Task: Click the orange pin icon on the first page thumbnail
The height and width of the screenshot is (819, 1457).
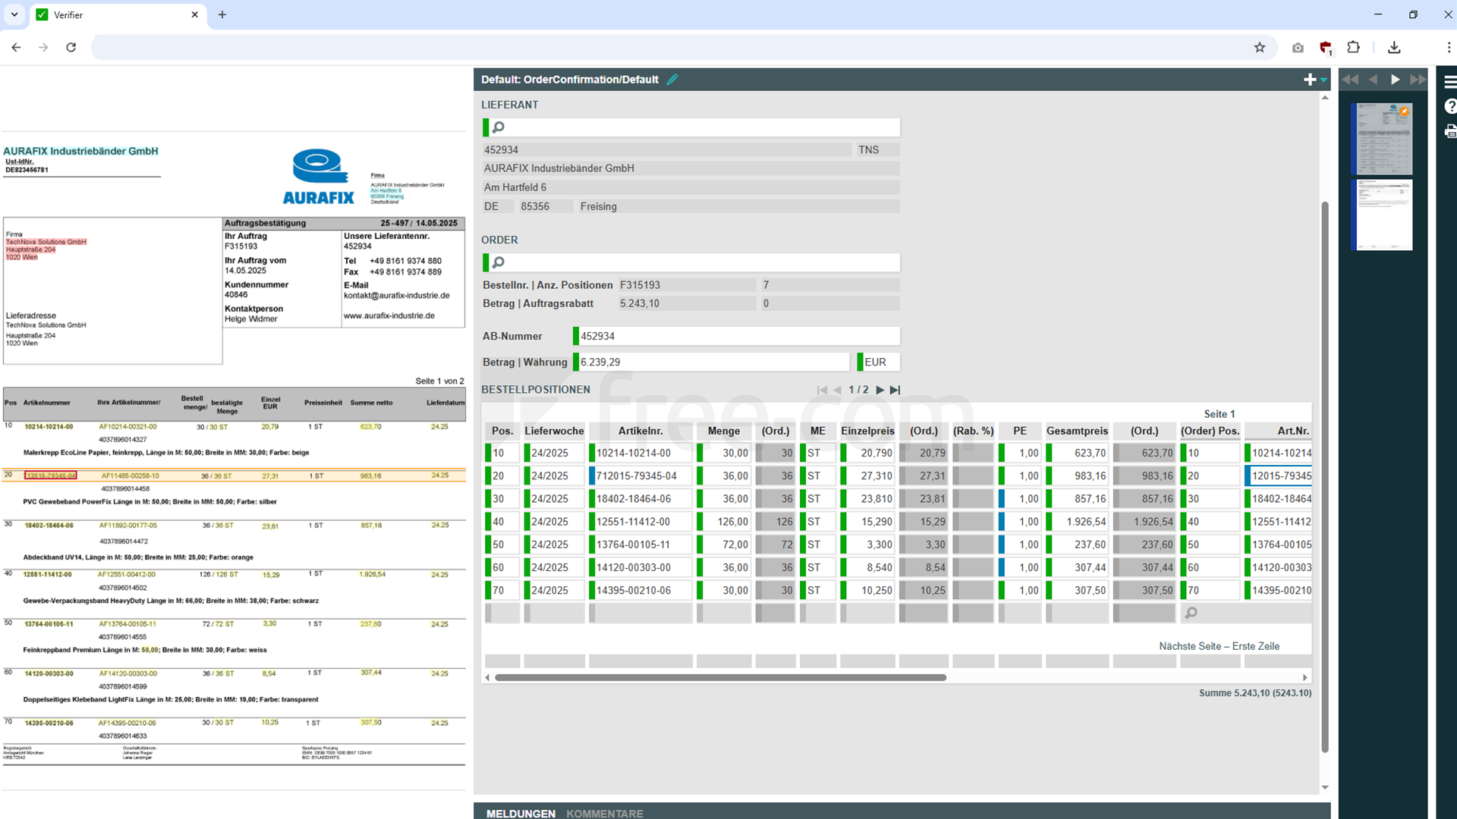Action: [1404, 111]
